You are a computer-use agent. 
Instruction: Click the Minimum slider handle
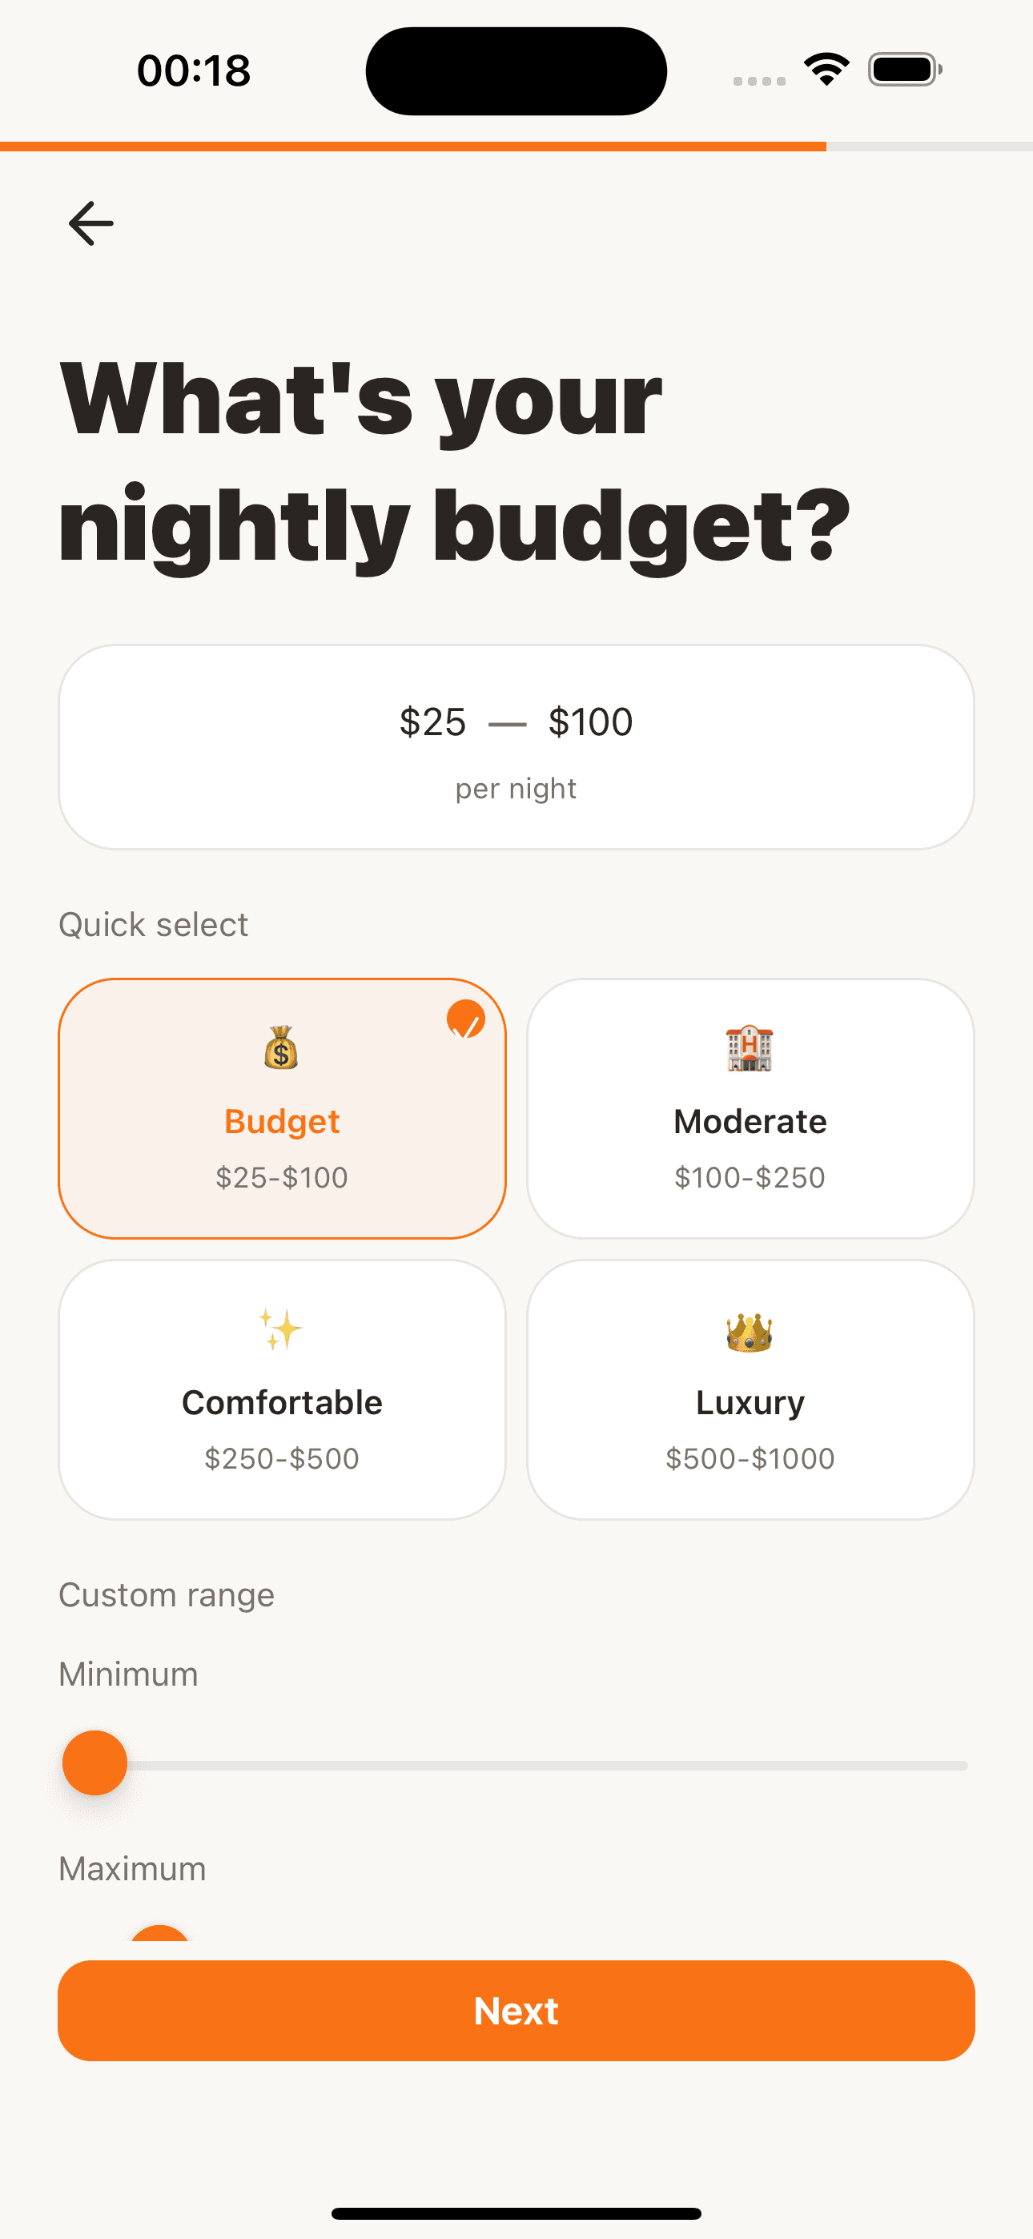(x=94, y=1763)
